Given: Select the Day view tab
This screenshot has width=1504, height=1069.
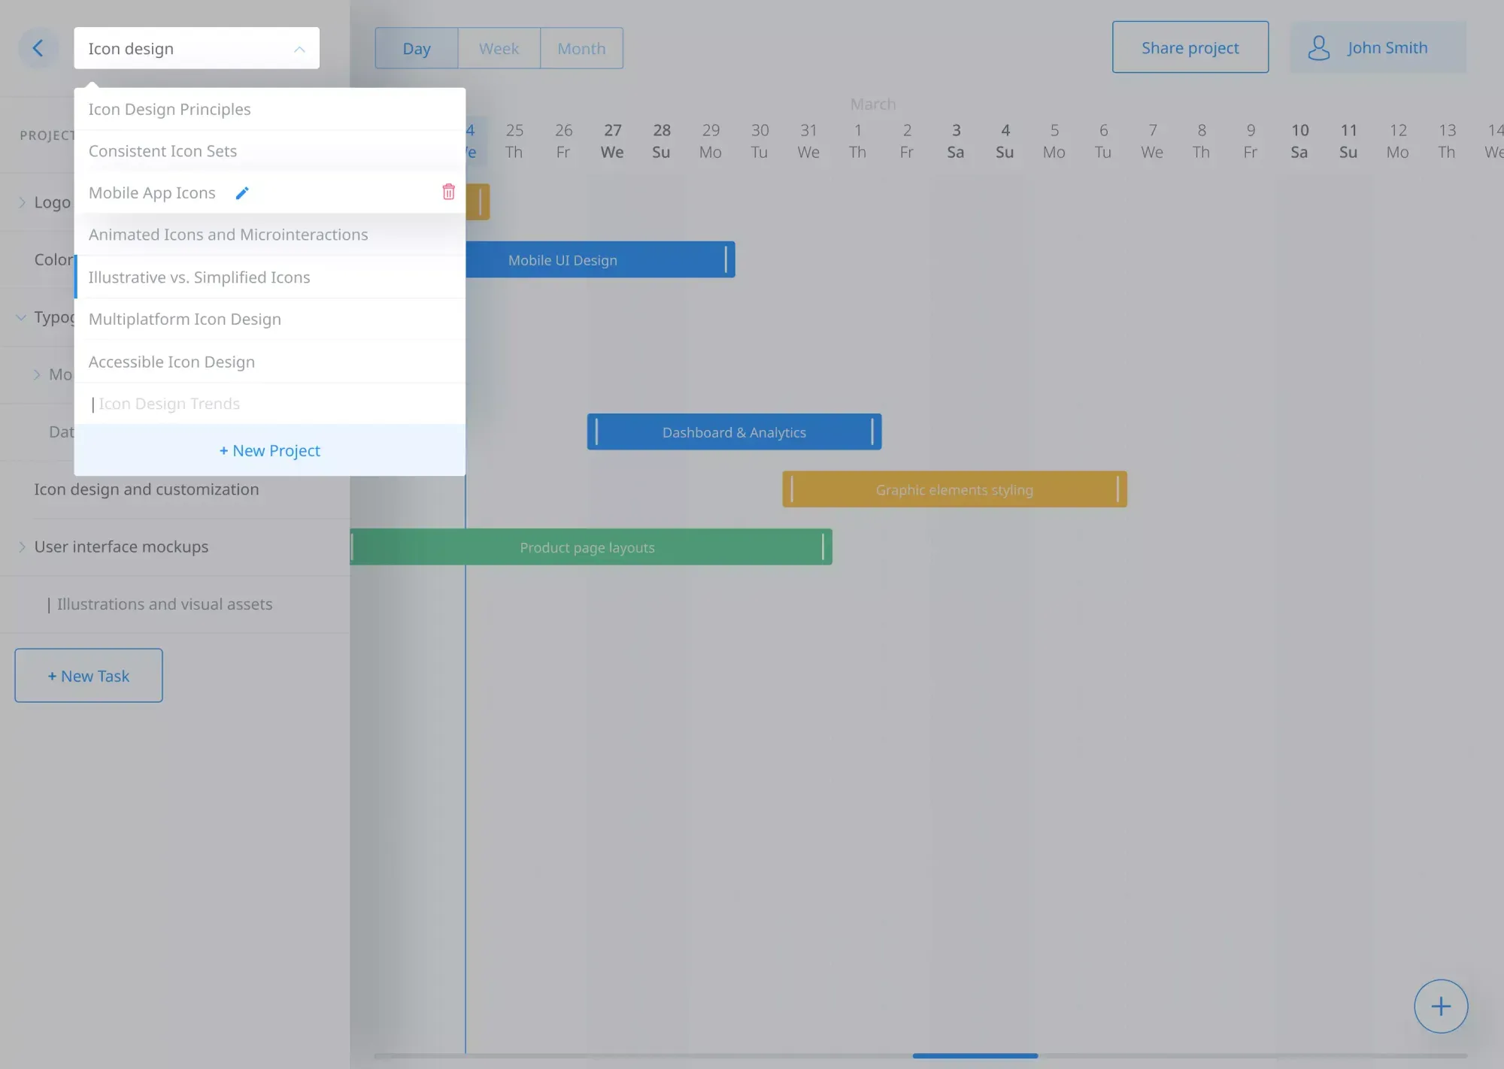Looking at the screenshot, I should 416,47.
